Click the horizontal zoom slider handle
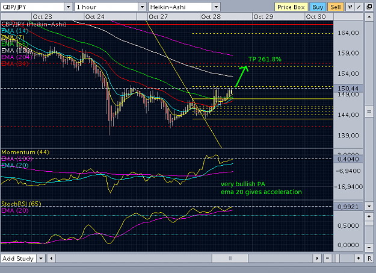The height and width of the screenshot is (273, 376). [x=337, y=259]
